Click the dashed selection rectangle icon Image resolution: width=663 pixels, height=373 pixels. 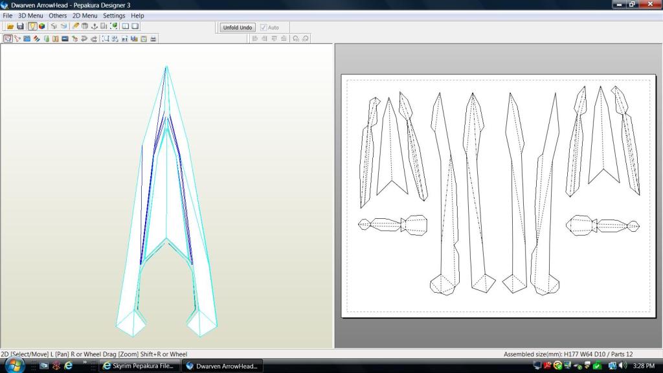click(x=106, y=39)
